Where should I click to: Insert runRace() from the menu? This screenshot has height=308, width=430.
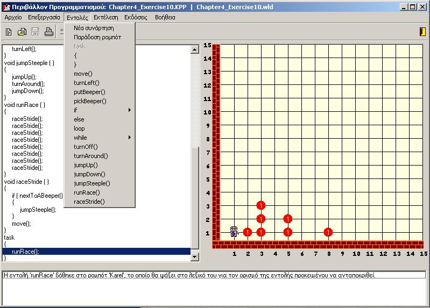coord(100,192)
